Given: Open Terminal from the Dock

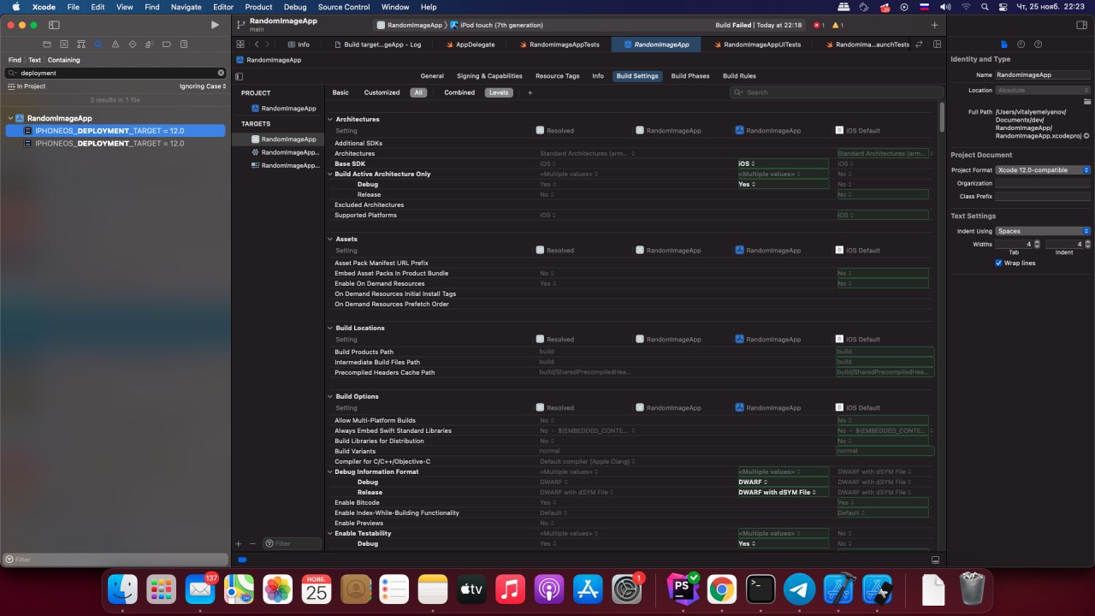Looking at the screenshot, I should click(x=761, y=589).
